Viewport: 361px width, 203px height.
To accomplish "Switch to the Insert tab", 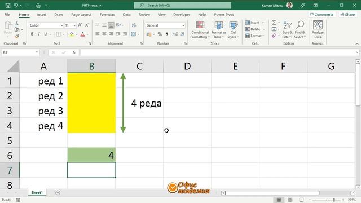I will (x=42, y=15).
